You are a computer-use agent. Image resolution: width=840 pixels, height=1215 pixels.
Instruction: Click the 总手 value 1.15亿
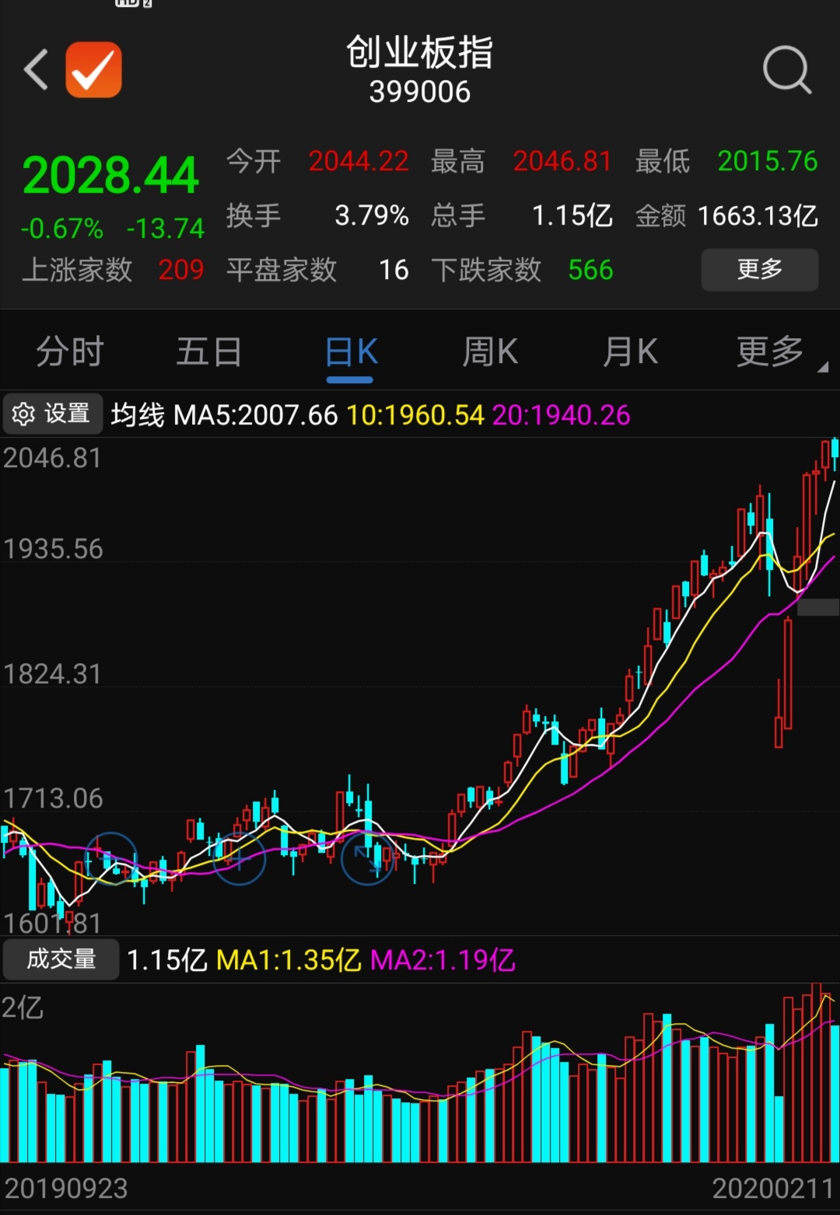coord(572,215)
